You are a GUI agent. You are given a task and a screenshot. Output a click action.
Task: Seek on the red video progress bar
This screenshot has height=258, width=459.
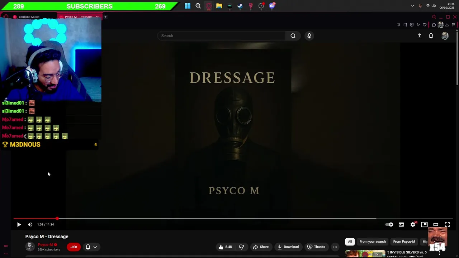(x=233, y=218)
